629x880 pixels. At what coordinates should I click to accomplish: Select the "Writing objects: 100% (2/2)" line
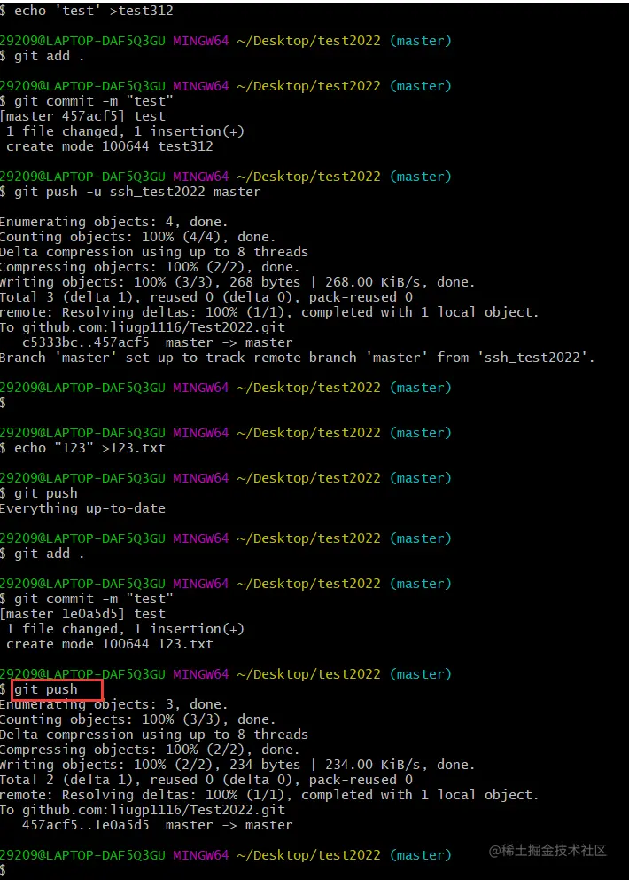coord(237,765)
